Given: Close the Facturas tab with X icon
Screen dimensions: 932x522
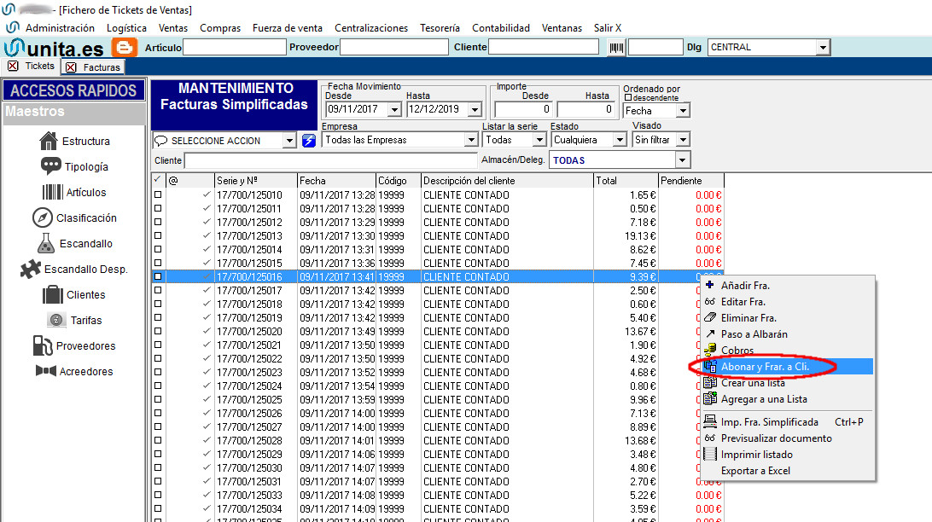Looking at the screenshot, I should pos(71,67).
